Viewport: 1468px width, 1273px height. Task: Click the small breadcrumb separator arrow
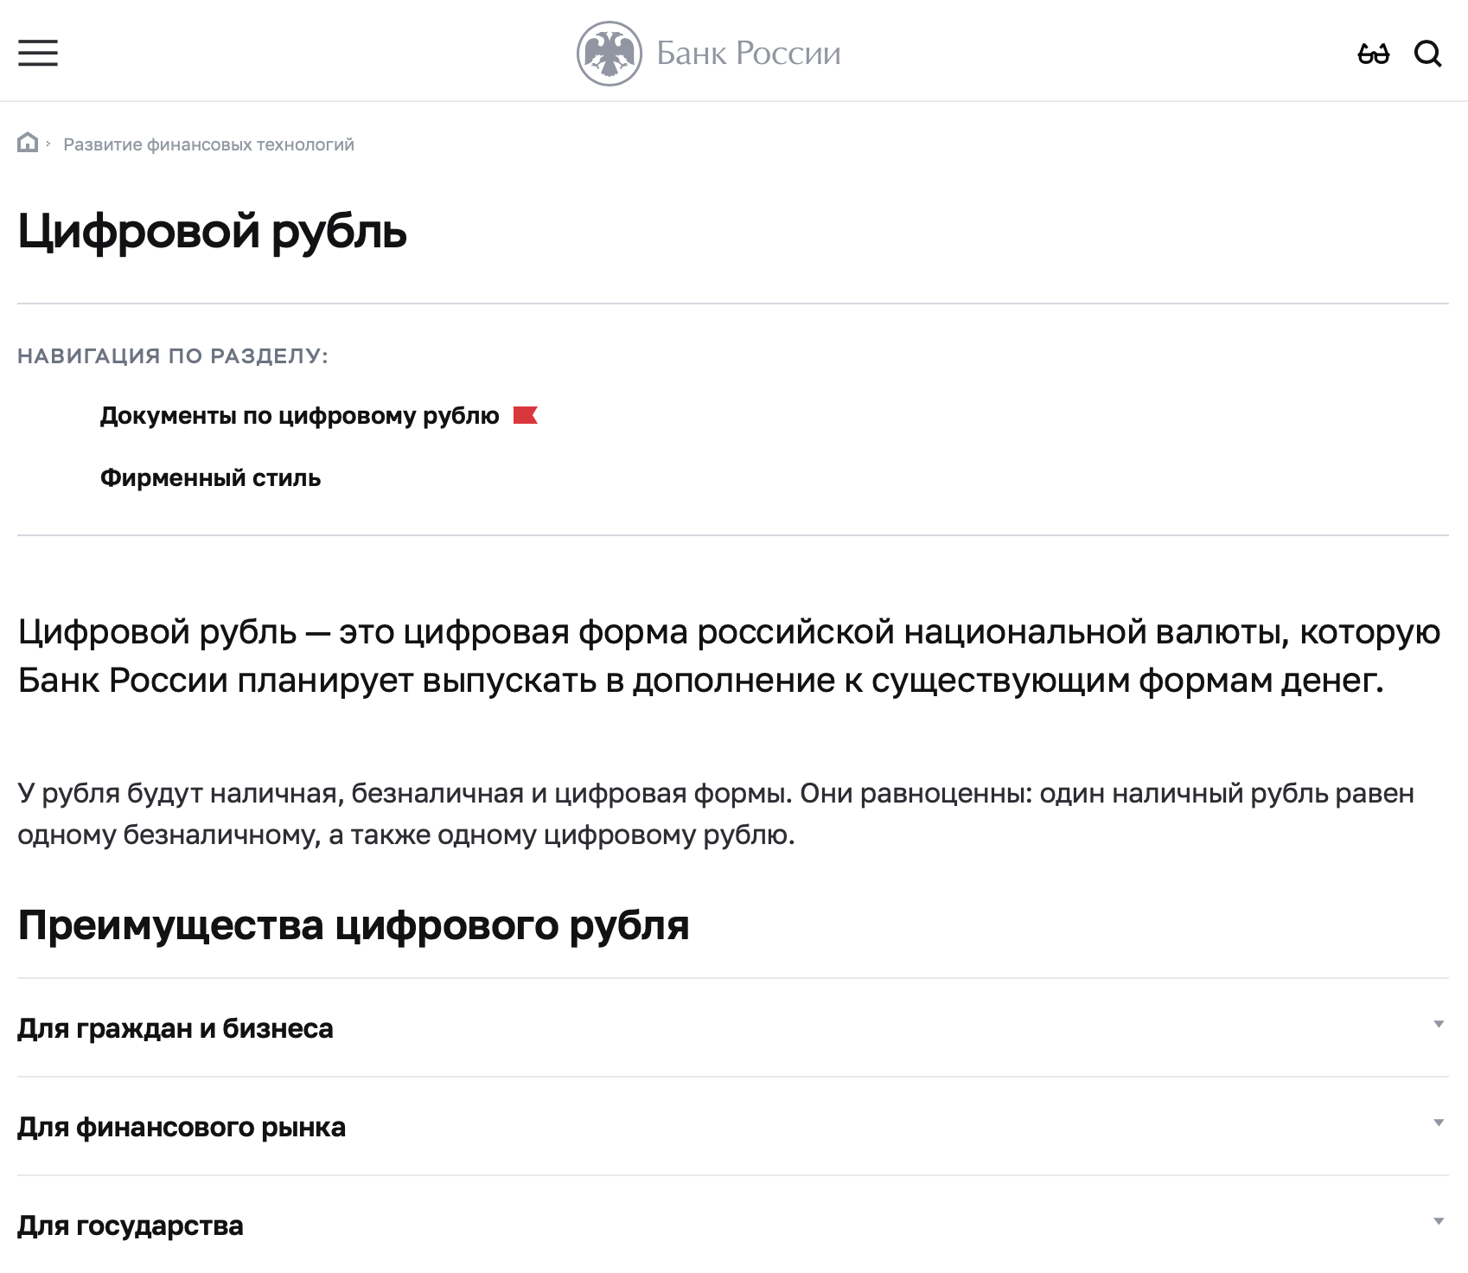49,144
